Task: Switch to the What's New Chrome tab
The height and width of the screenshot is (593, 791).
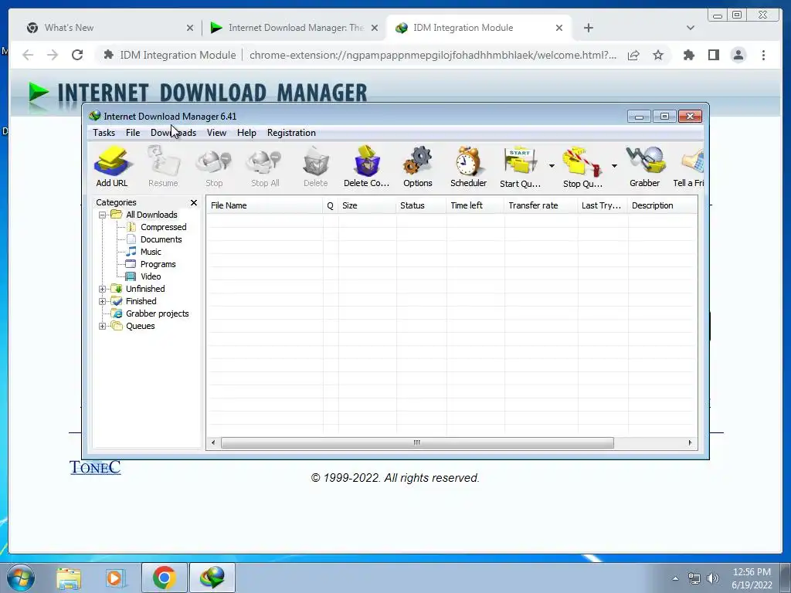Action: pyautogui.click(x=110, y=28)
